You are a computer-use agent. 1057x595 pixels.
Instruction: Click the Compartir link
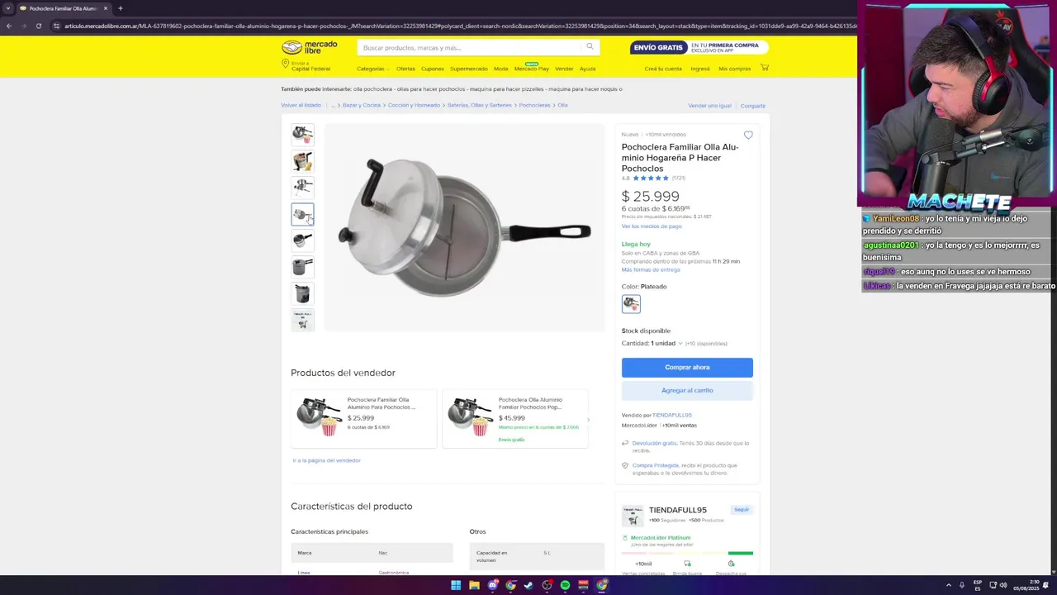[x=753, y=106]
